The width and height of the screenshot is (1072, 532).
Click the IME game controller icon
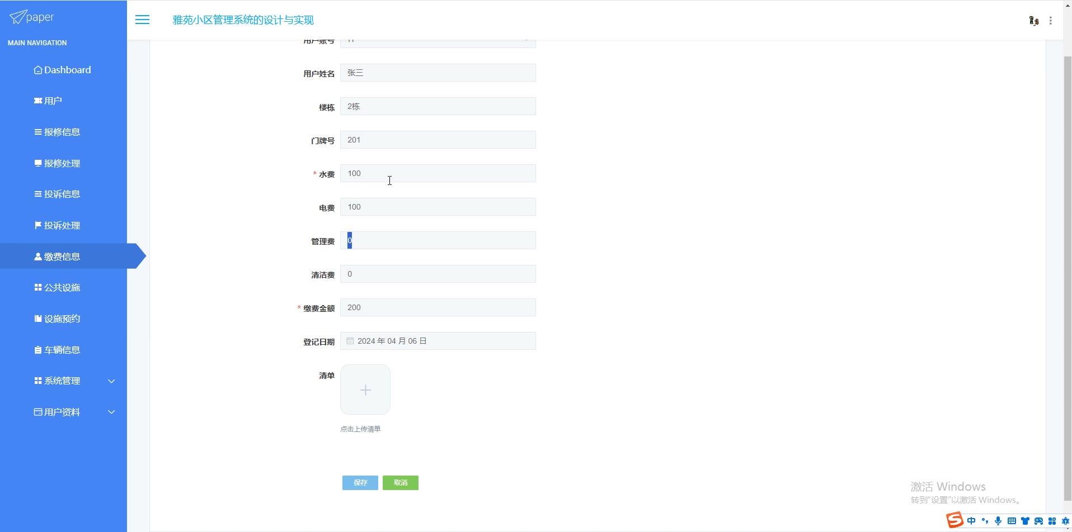1038,521
